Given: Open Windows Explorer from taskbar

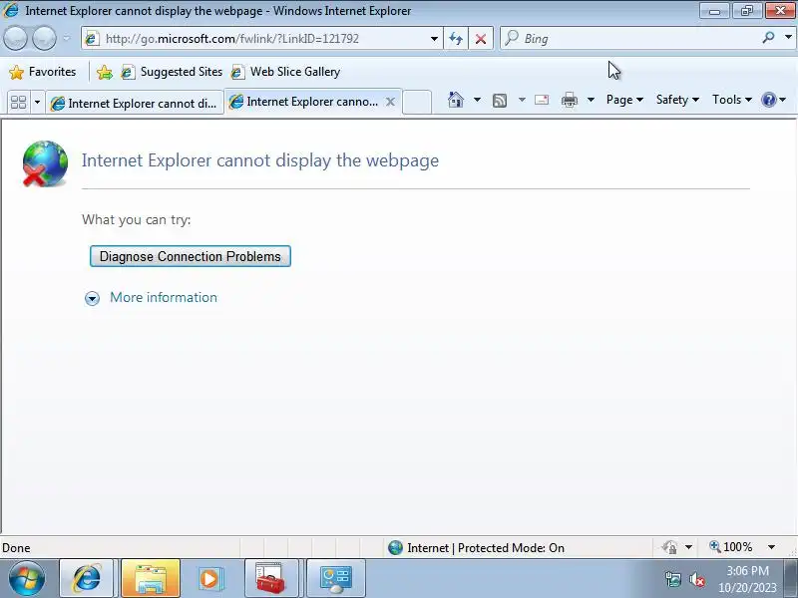Looking at the screenshot, I should point(151,578).
